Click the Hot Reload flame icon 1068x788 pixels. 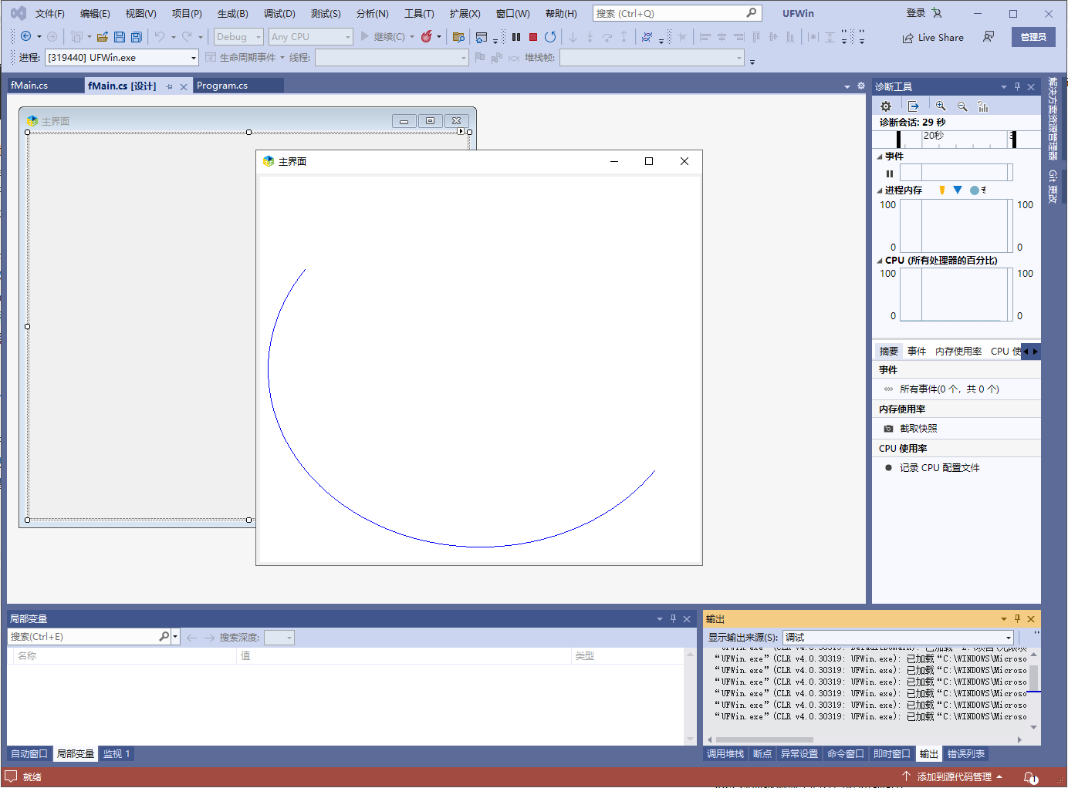click(x=426, y=36)
